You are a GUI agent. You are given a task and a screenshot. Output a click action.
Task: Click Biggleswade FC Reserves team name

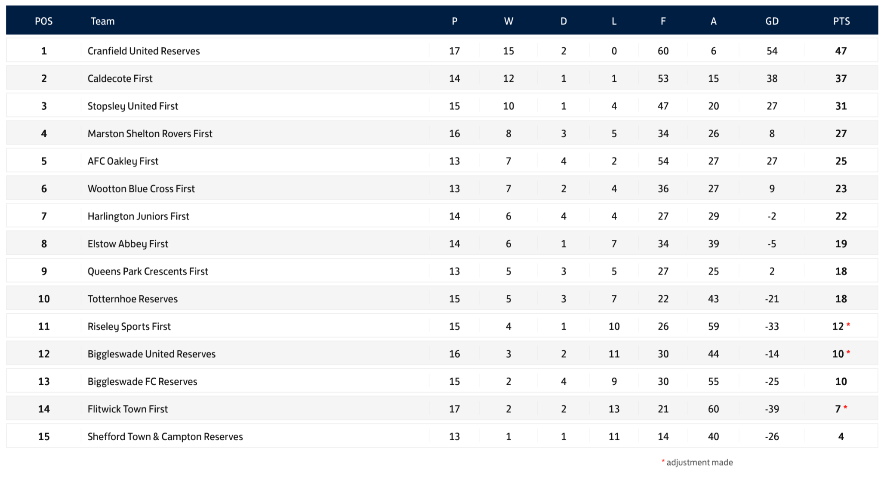[142, 381]
